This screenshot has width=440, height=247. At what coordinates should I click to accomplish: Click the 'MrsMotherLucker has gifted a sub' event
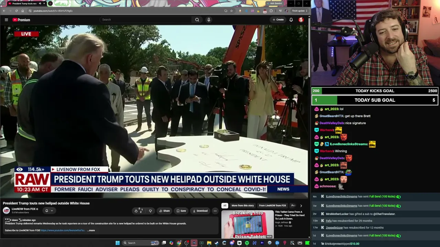(361, 214)
